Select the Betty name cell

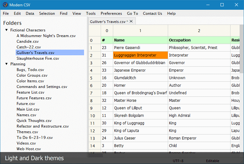point(141,145)
